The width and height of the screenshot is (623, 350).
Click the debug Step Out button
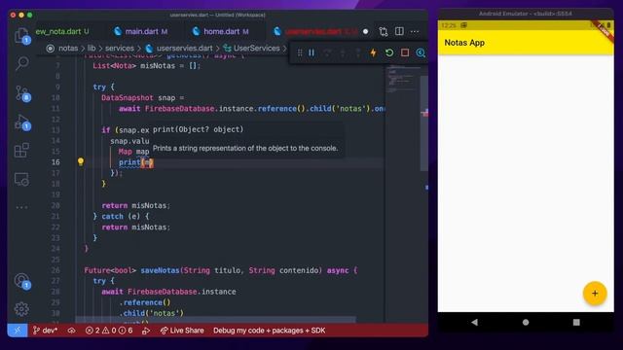[357, 52]
